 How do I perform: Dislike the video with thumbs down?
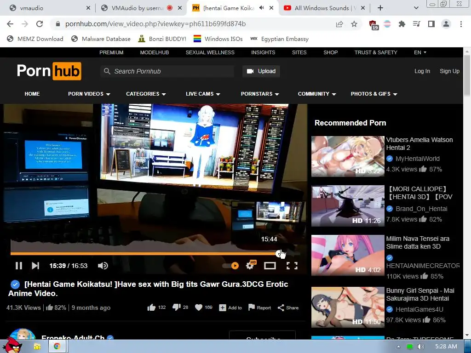(x=177, y=307)
